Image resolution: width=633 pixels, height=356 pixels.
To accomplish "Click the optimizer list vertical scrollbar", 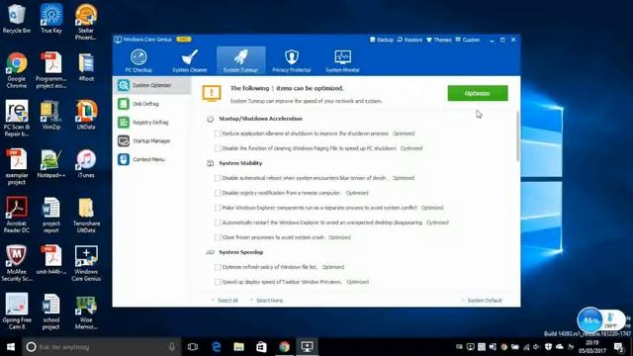I will coord(518,136).
